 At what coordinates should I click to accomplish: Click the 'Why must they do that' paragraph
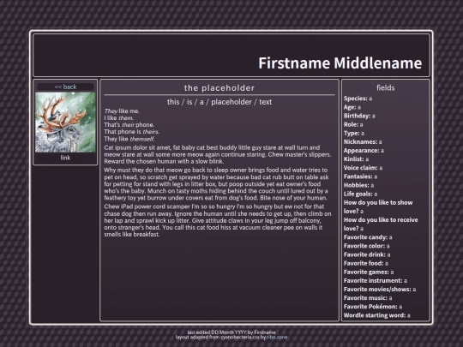(x=216, y=184)
